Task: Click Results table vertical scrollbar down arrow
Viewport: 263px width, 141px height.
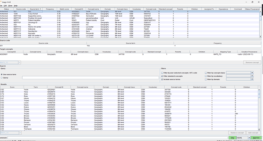Action: coord(259,130)
